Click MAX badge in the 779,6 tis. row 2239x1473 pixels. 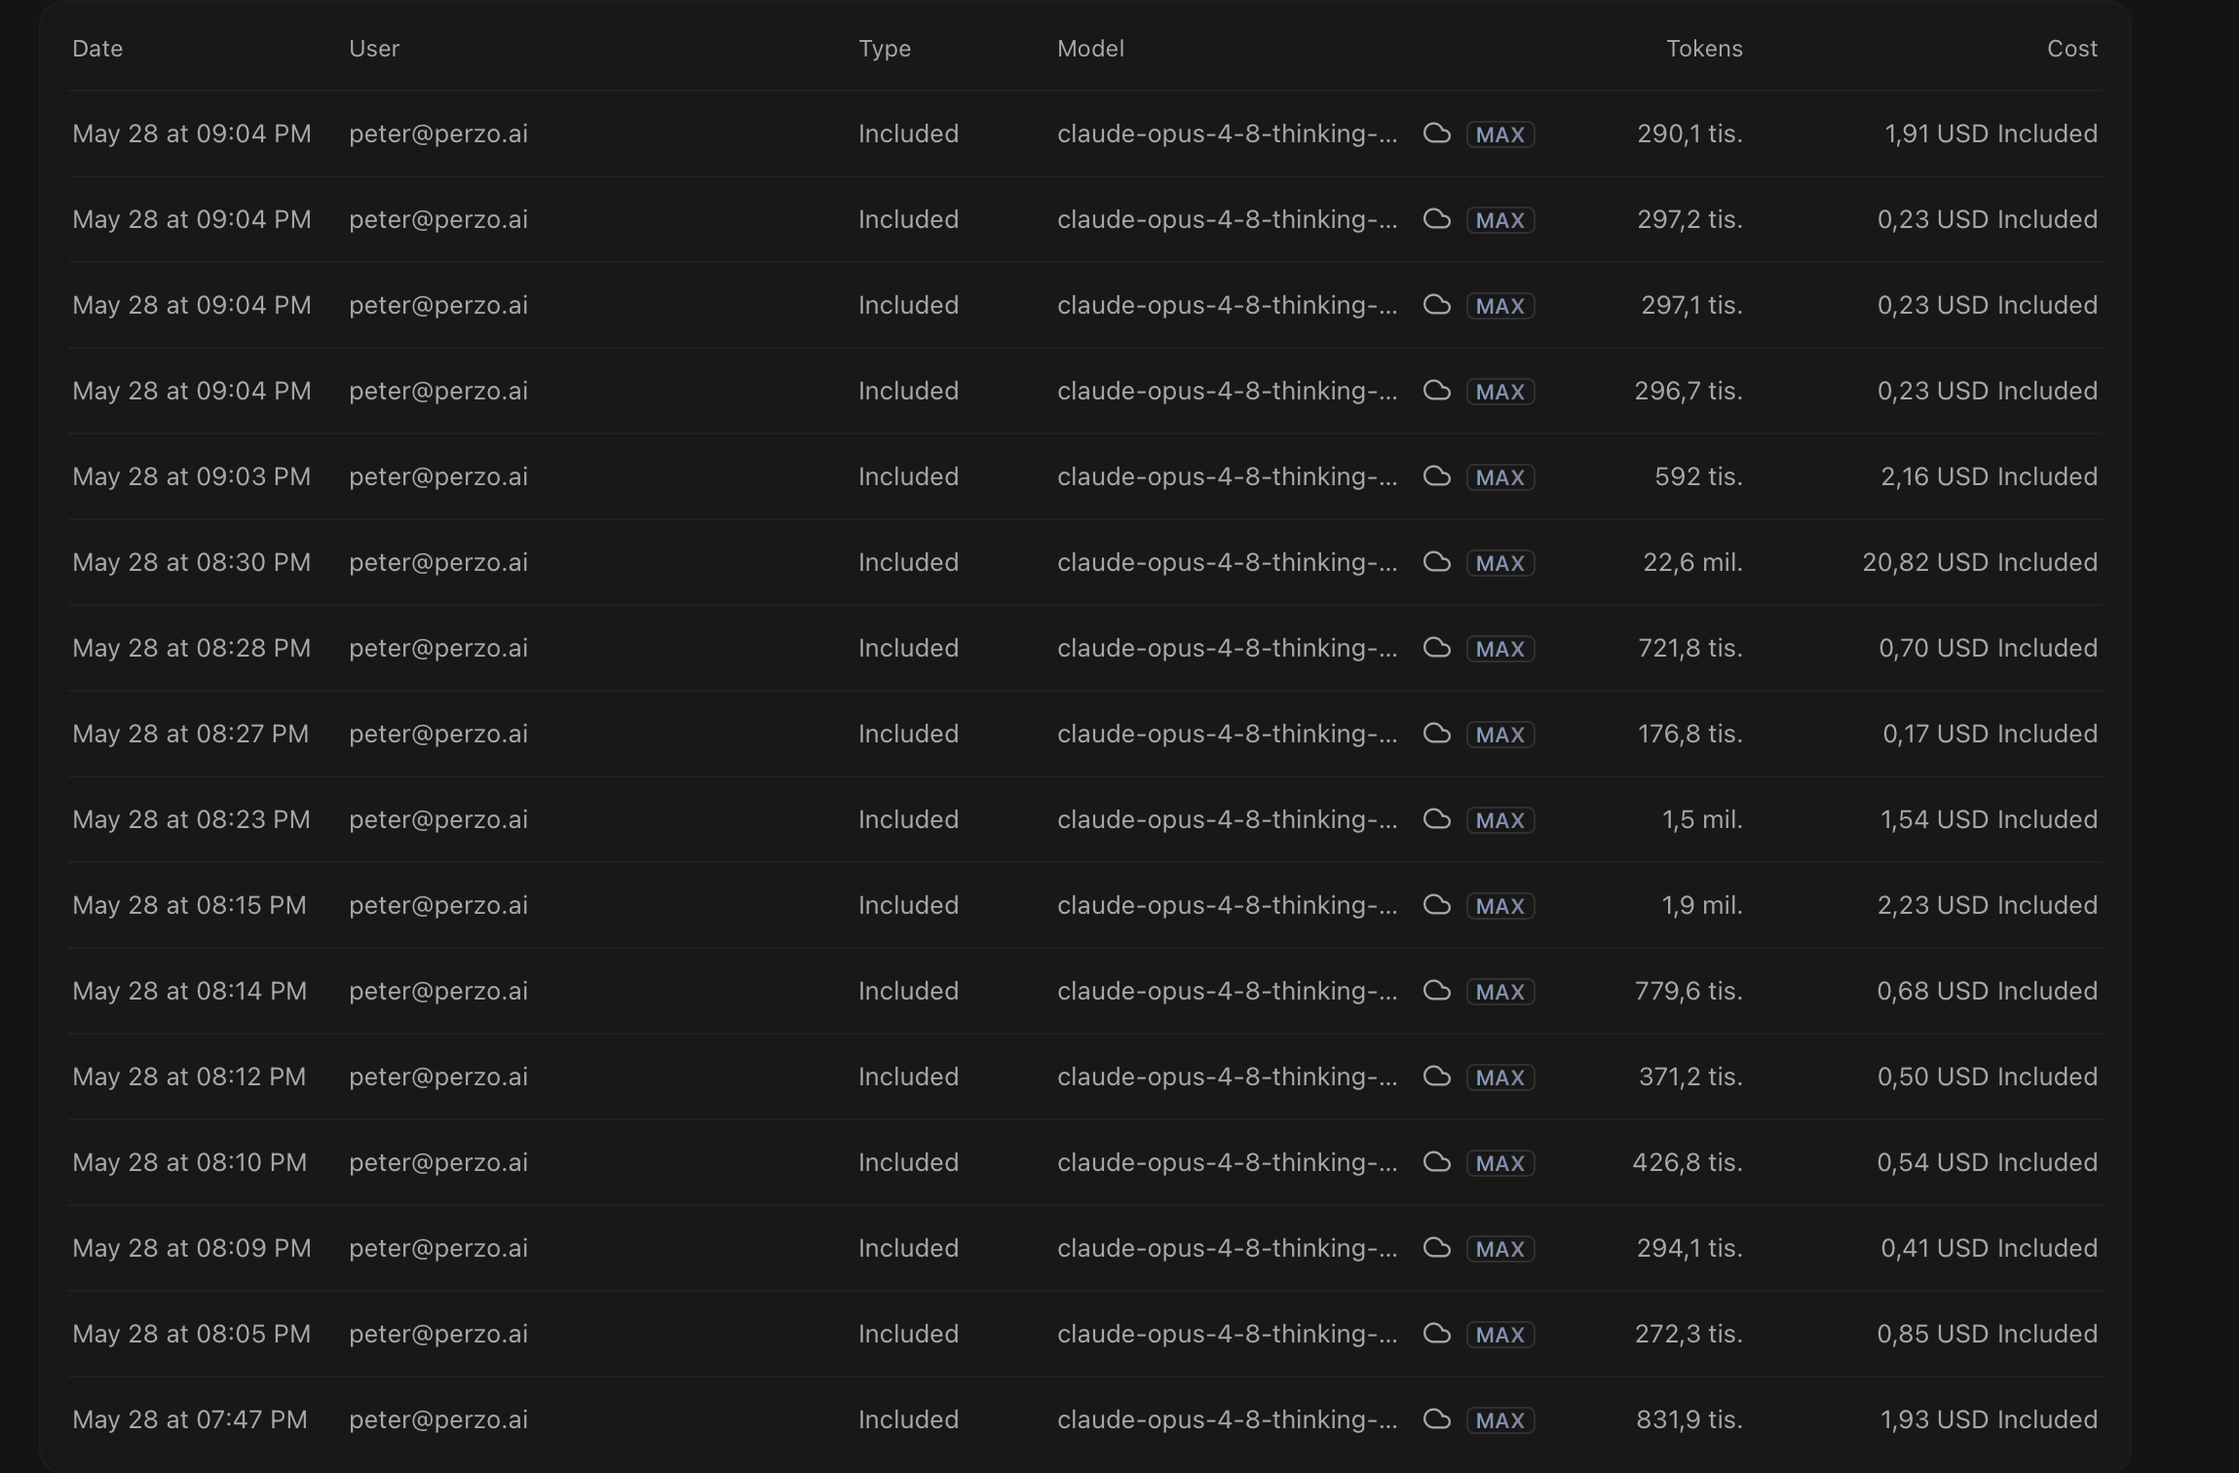tap(1500, 992)
